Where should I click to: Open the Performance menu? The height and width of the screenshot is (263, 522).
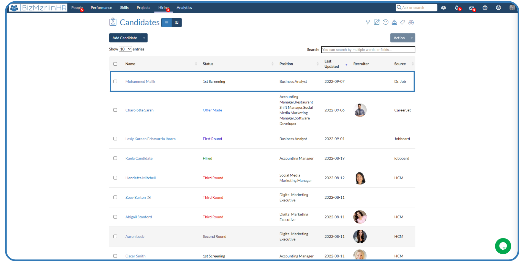coord(101,8)
